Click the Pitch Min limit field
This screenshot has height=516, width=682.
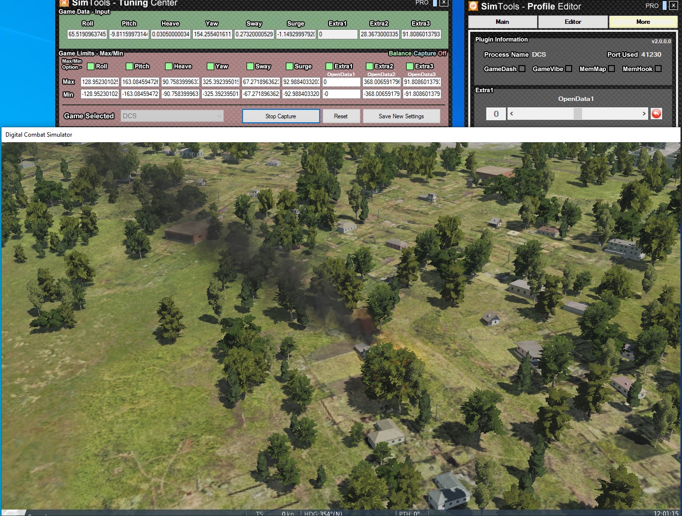[140, 94]
